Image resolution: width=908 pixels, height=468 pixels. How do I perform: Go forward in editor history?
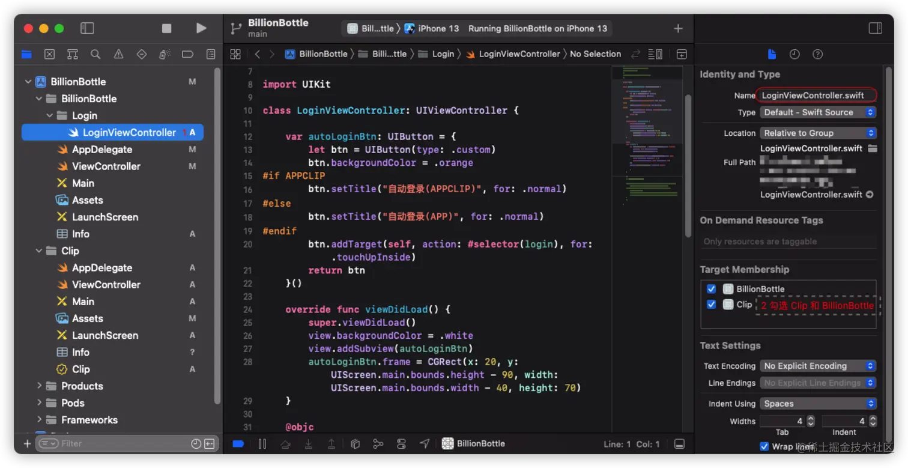(x=272, y=54)
